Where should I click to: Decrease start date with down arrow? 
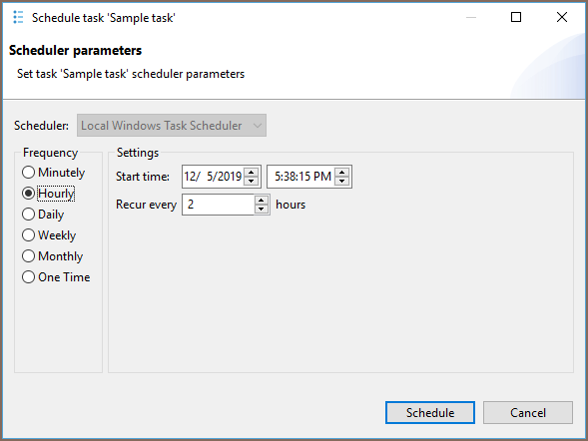coord(251,181)
